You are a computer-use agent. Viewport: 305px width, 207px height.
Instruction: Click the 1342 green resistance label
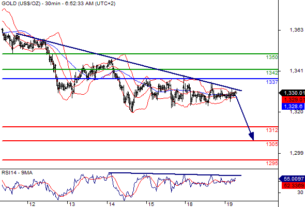[x=272, y=73]
